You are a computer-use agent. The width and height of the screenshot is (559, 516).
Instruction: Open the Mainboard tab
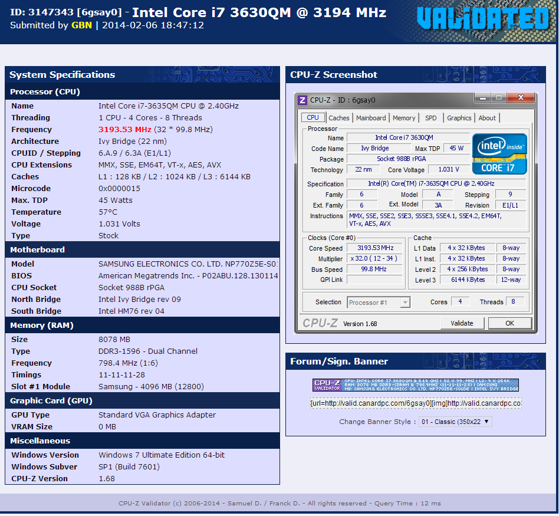click(371, 118)
